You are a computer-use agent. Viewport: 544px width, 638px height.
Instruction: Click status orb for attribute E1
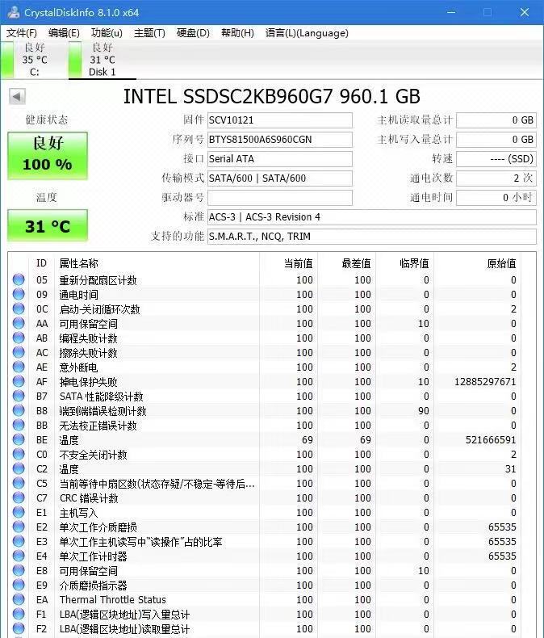click(x=19, y=512)
